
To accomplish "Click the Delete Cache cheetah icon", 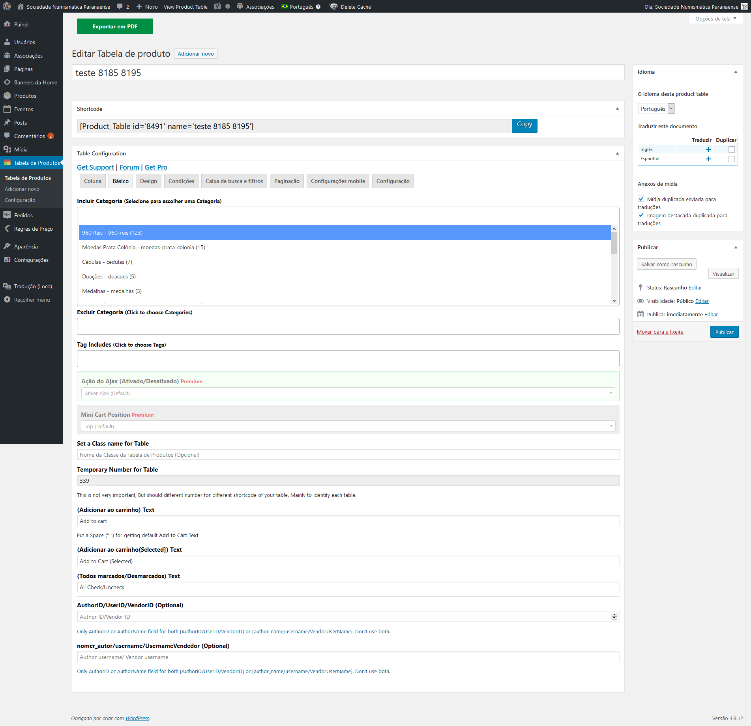I will pos(333,6).
